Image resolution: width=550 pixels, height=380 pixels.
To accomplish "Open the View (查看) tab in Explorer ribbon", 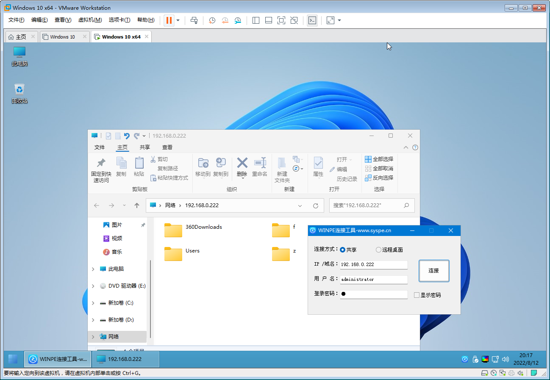I will [167, 147].
